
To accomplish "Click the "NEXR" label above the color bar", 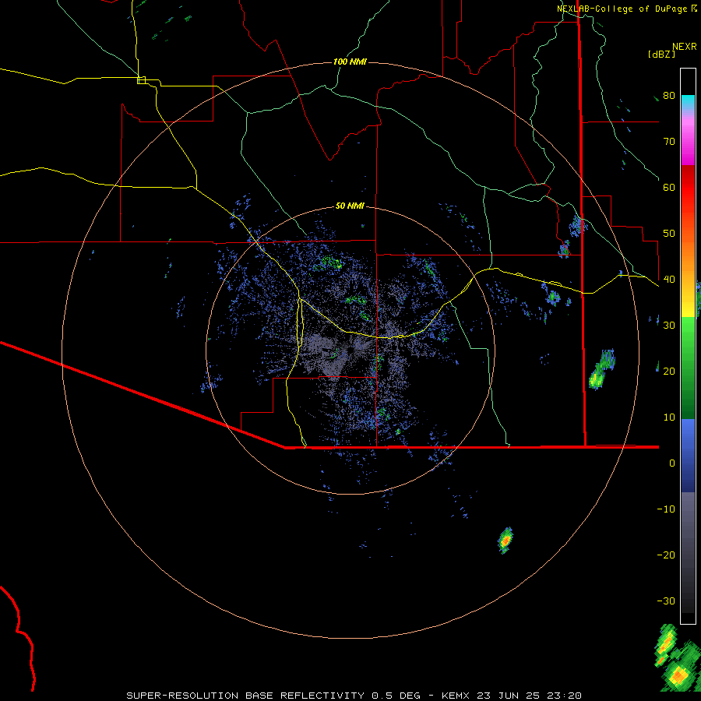I will 685,47.
